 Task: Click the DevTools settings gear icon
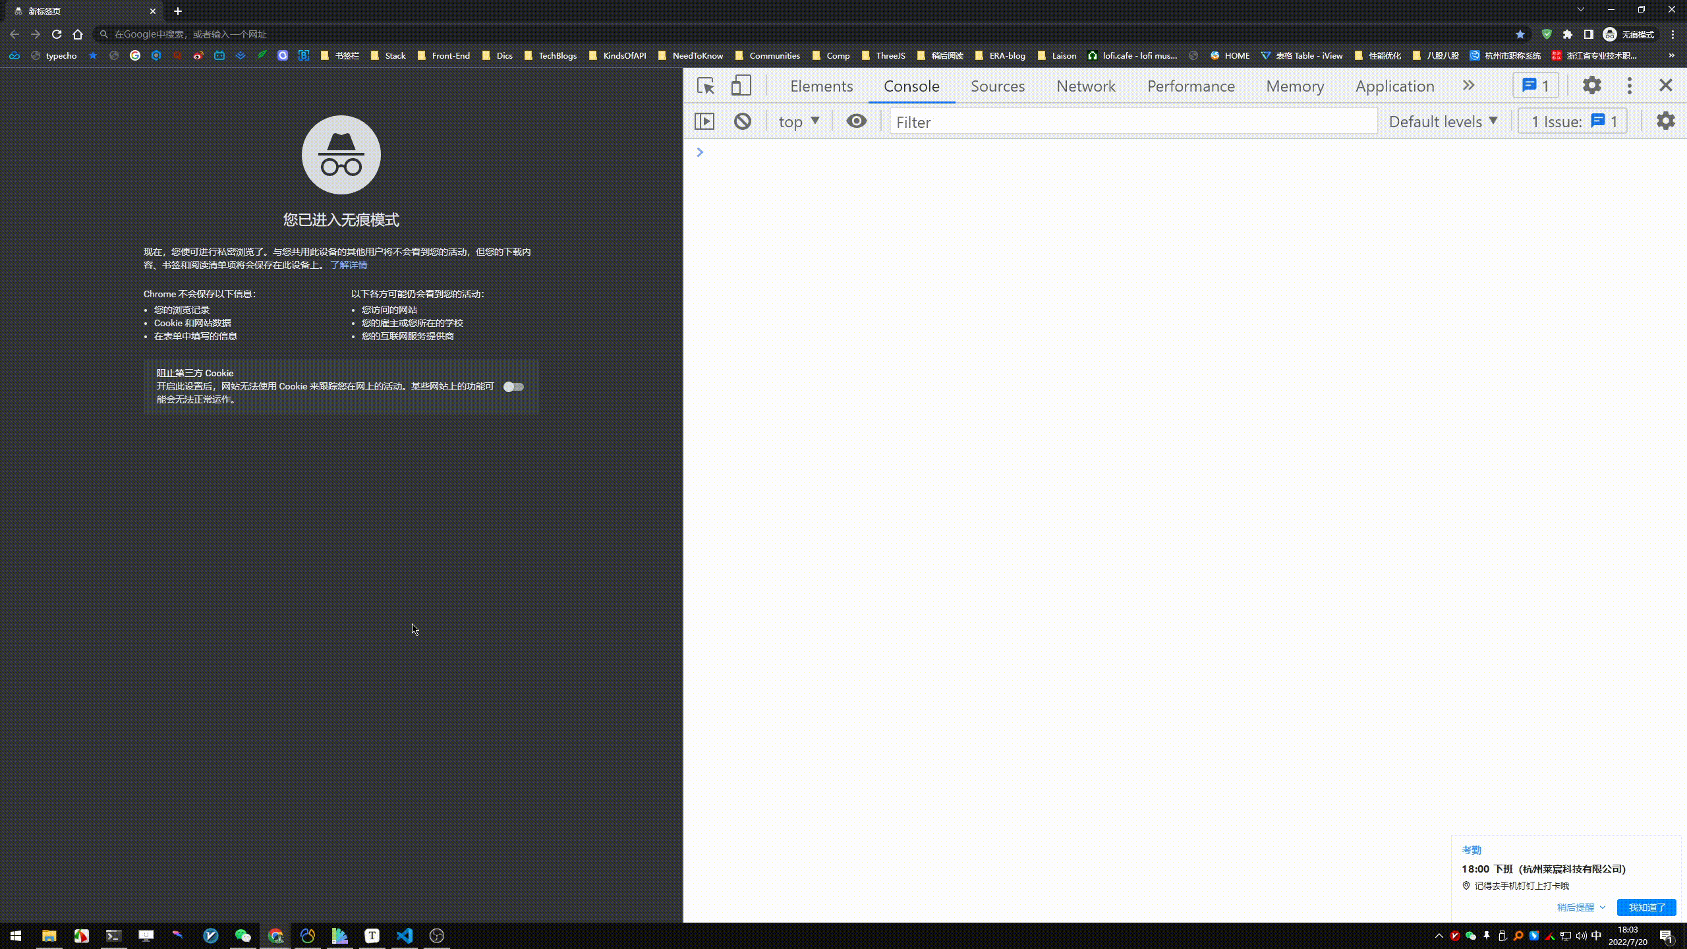(1593, 84)
